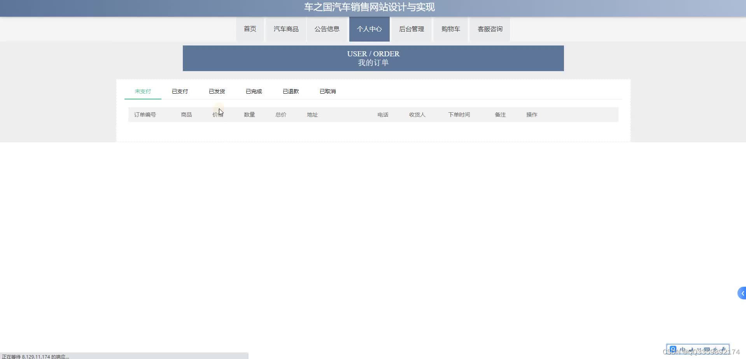Screen dimensions: 746x359
Task: View the 已完成 orders tab
Action: 254,91
